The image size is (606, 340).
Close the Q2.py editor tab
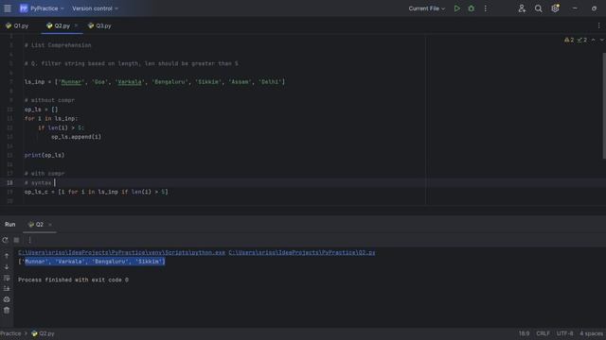(x=76, y=25)
